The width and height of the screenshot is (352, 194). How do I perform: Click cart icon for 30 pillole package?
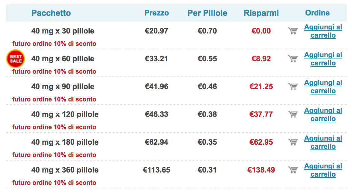point(293,31)
